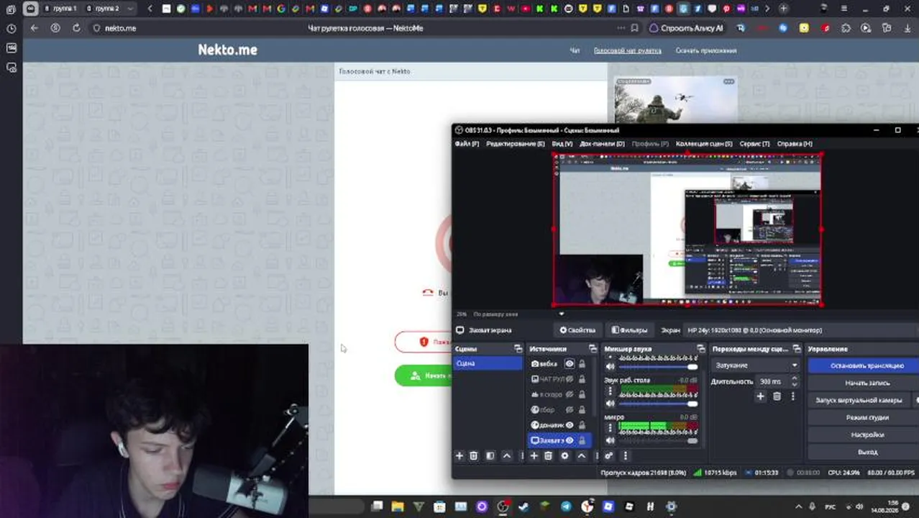Remove the selected scene with trash icon
Image resolution: width=919 pixels, height=518 pixels.
pyautogui.click(x=474, y=455)
